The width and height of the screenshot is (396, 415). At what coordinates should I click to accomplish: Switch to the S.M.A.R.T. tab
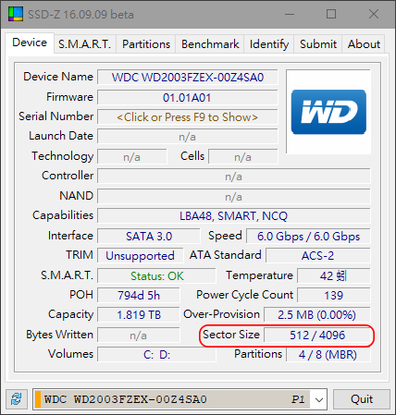[x=85, y=44]
